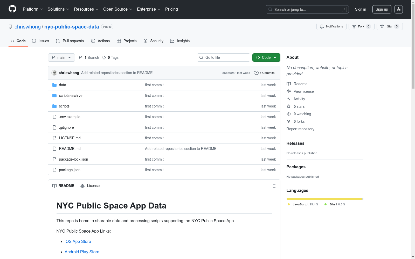Click the .gitignore file icon
Image resolution: width=415 pixels, height=259 pixels.
[54, 127]
